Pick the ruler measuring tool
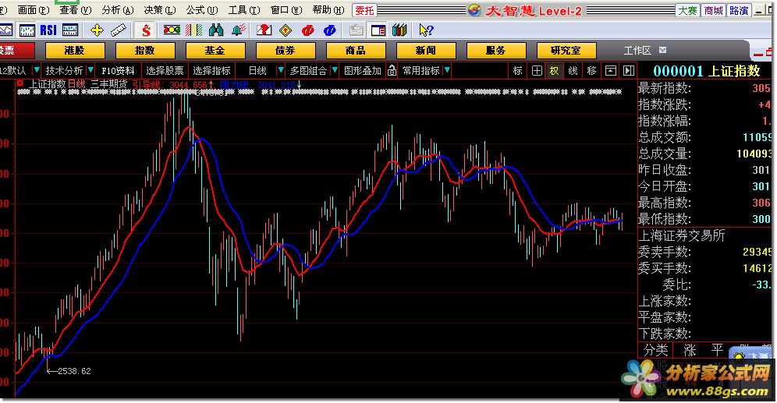 click(x=119, y=30)
